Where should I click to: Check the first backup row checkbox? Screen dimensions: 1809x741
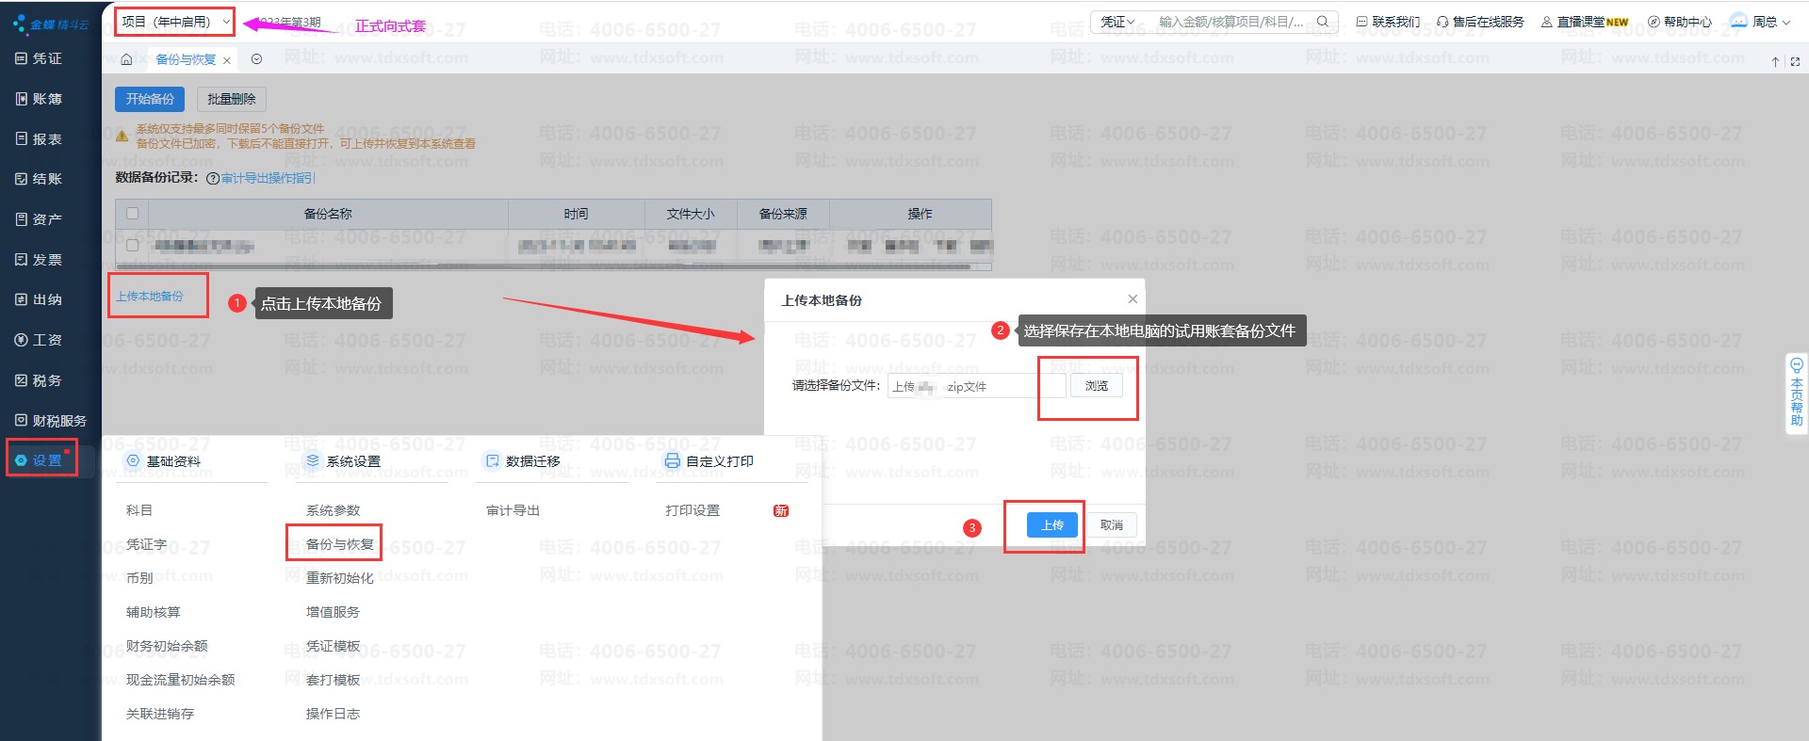tap(132, 246)
